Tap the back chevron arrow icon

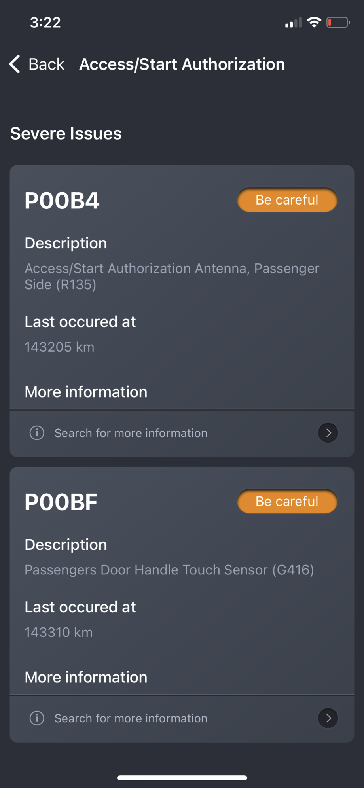15,64
